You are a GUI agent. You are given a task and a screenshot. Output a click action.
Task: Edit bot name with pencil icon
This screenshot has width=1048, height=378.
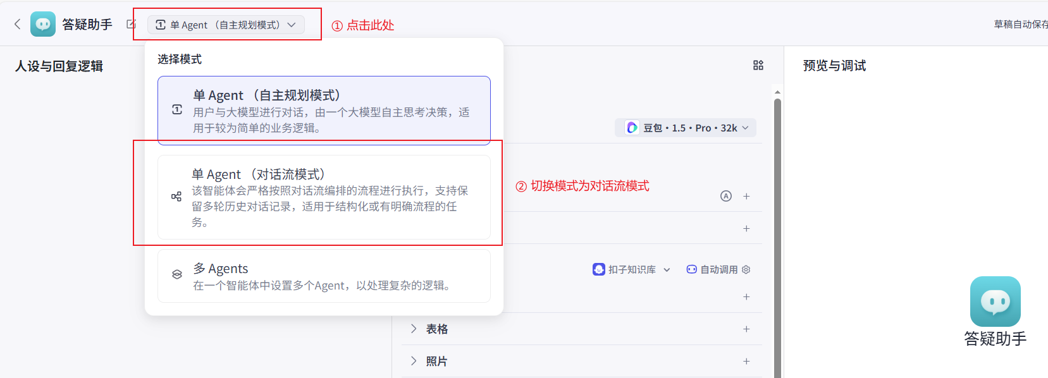(x=131, y=24)
